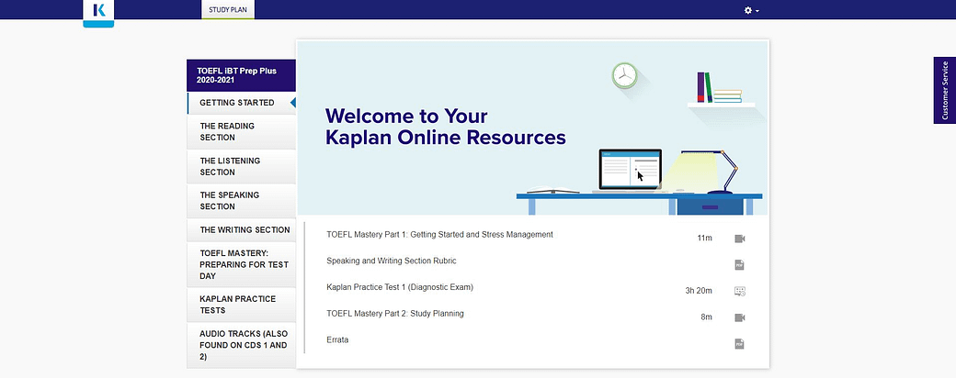Image resolution: width=956 pixels, height=378 pixels.
Task: Open the Errata document link
Action: [x=337, y=339]
